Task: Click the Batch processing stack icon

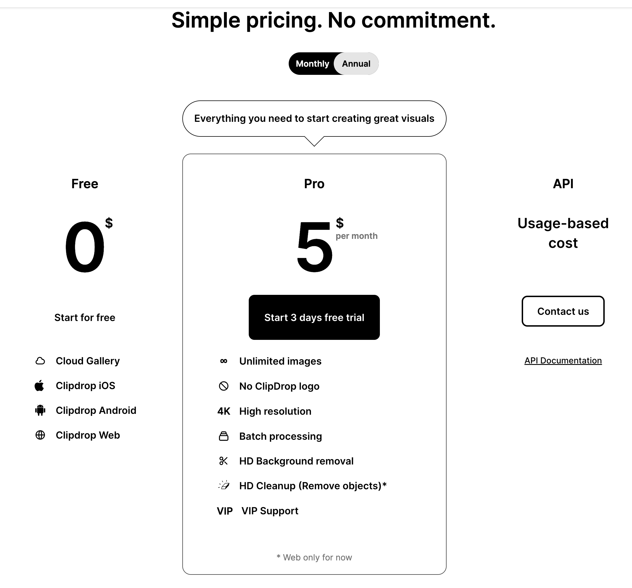Action: point(223,436)
